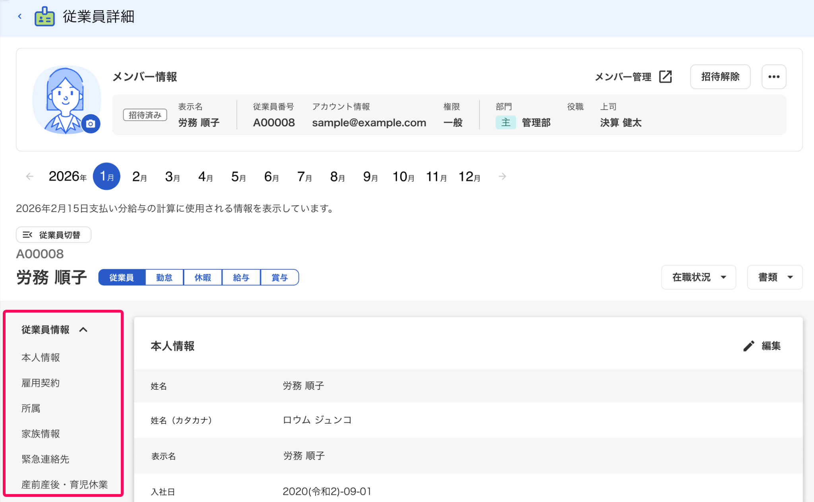Select month 6月

pos(271,176)
